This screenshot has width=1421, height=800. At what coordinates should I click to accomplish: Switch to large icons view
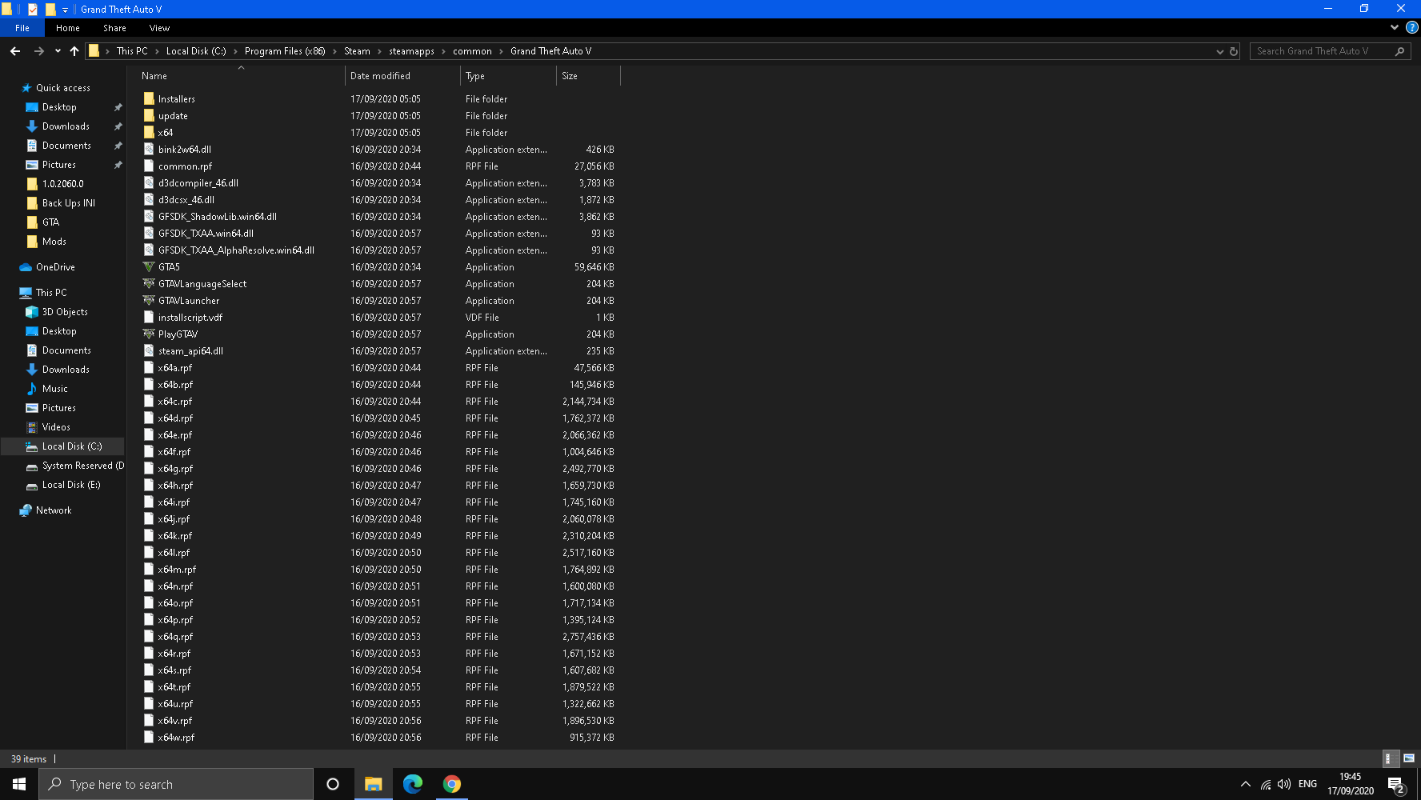1409,758
